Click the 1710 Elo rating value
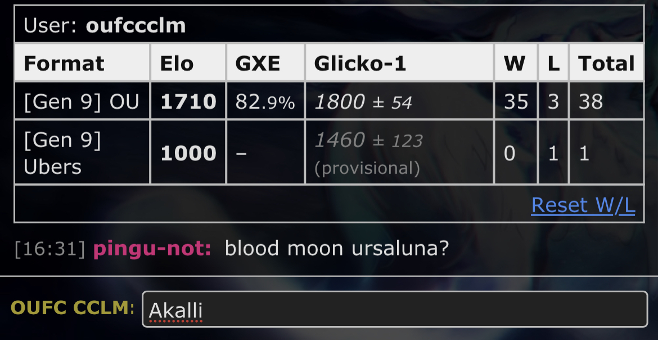Screen dimensions: 658x340 coord(188,102)
